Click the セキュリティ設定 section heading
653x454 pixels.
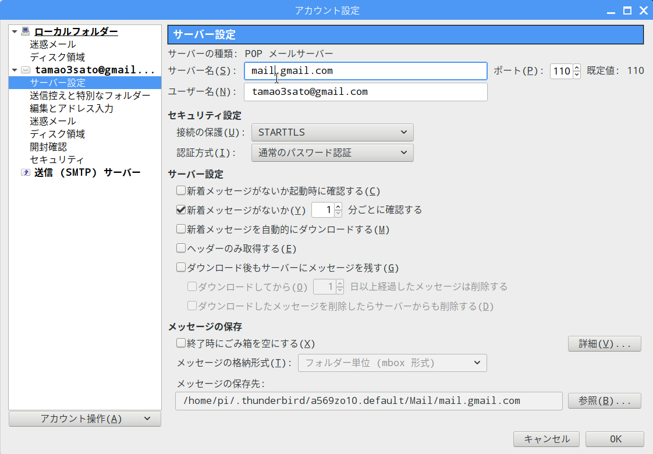tap(204, 115)
